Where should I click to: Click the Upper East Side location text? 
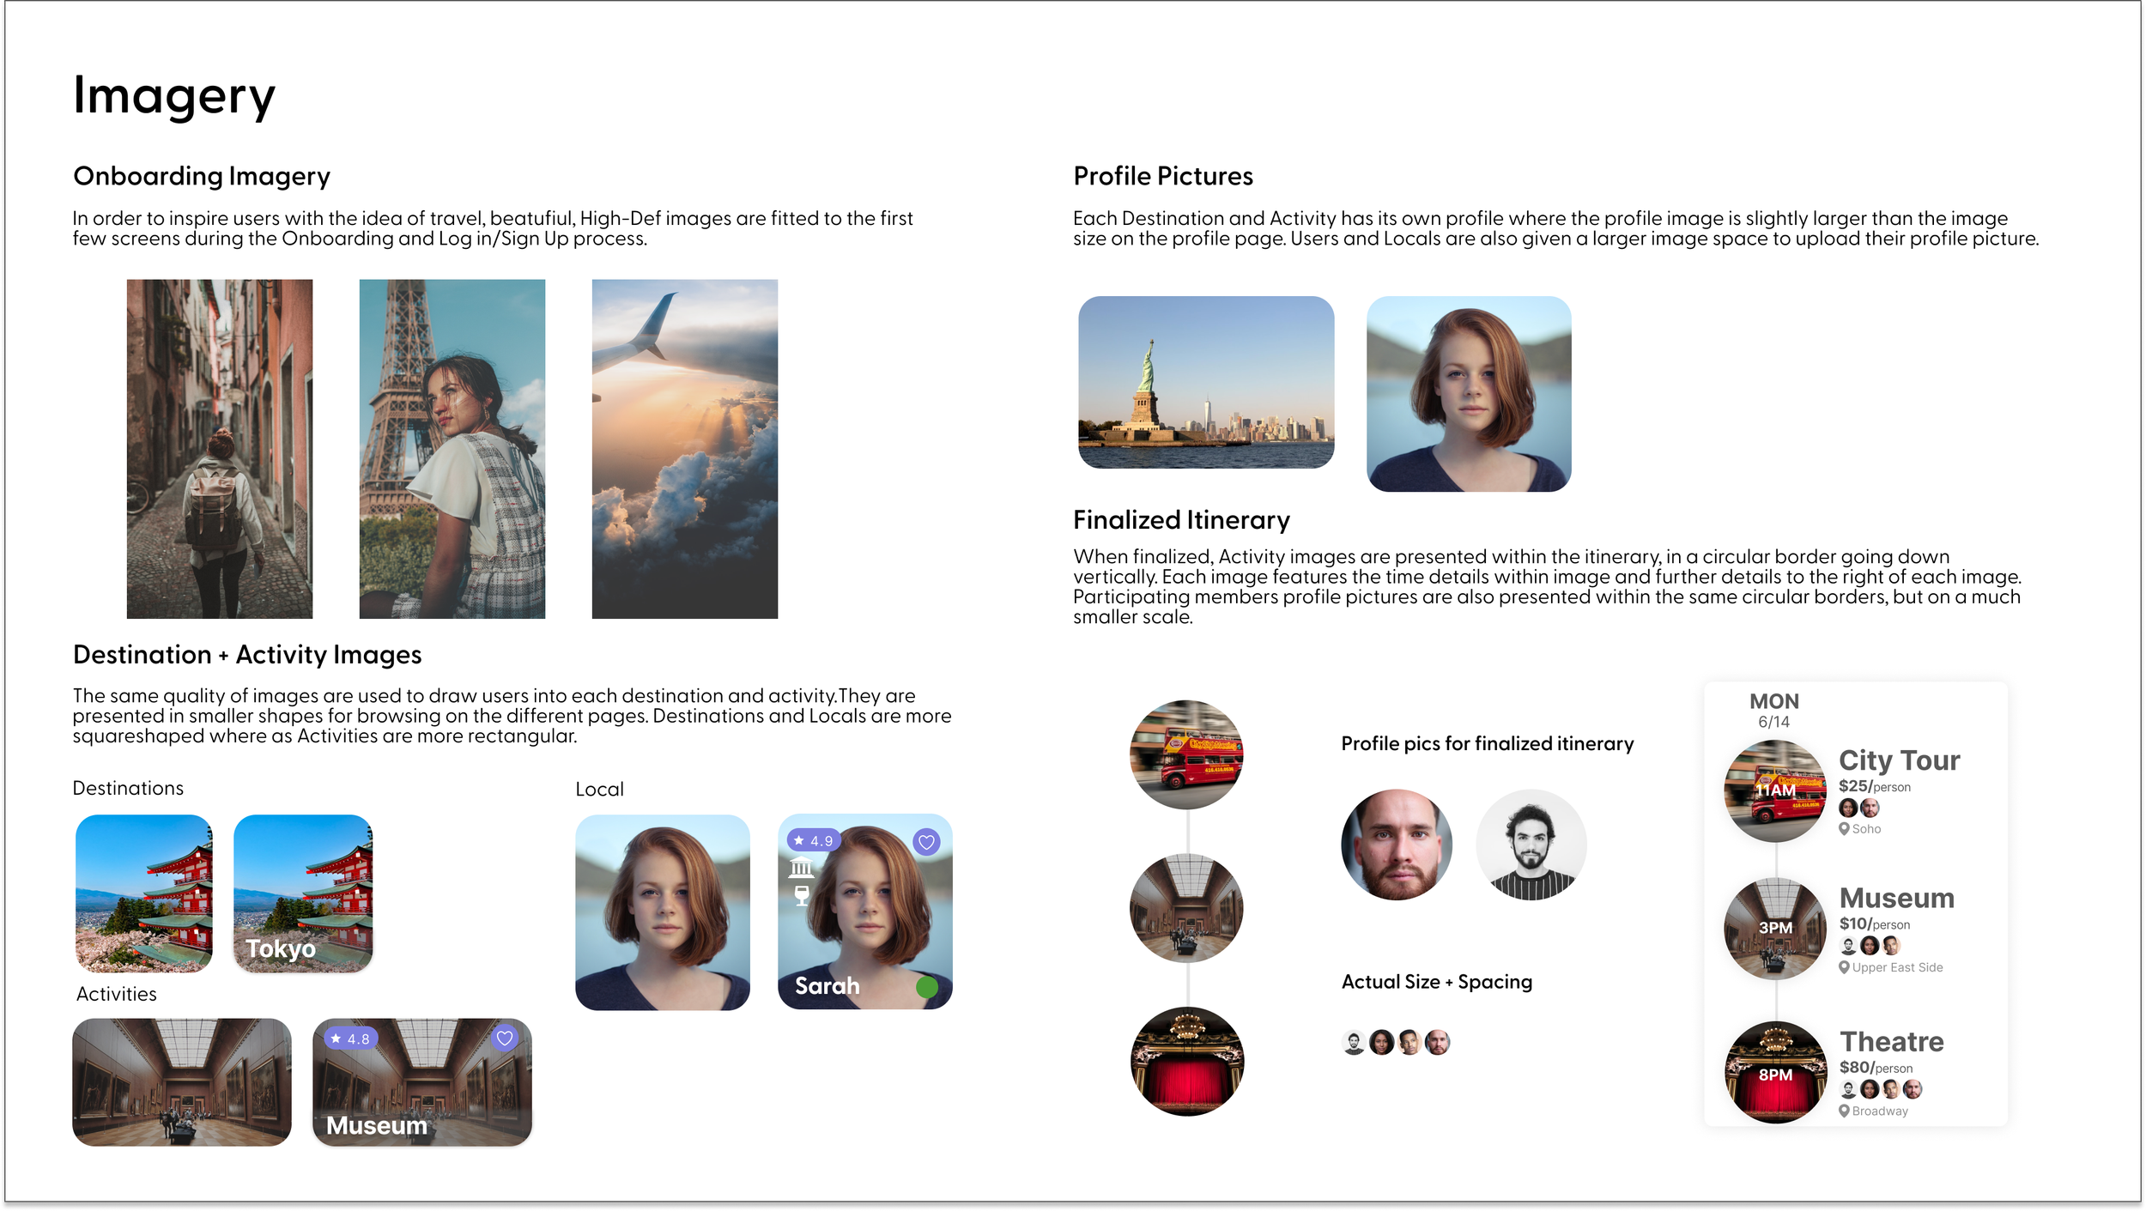pos(1897,967)
